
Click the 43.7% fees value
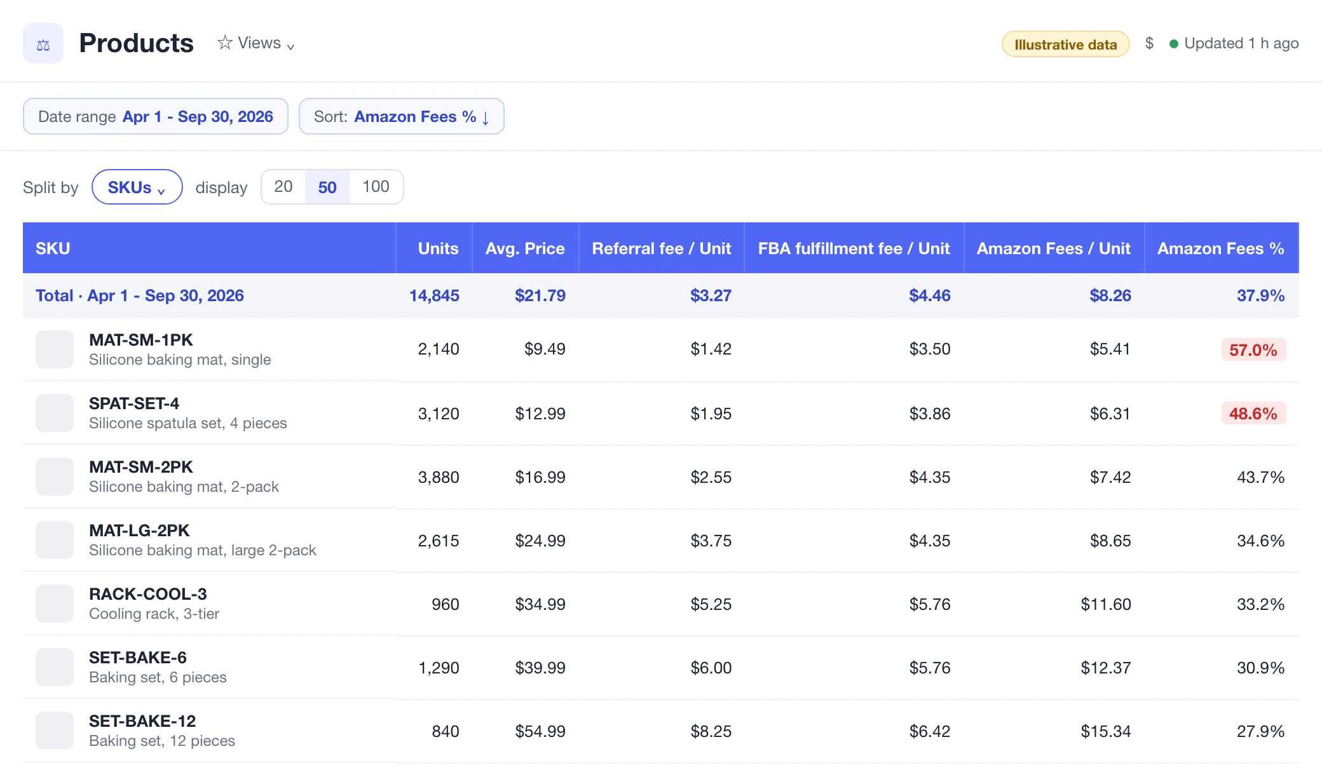1260,477
